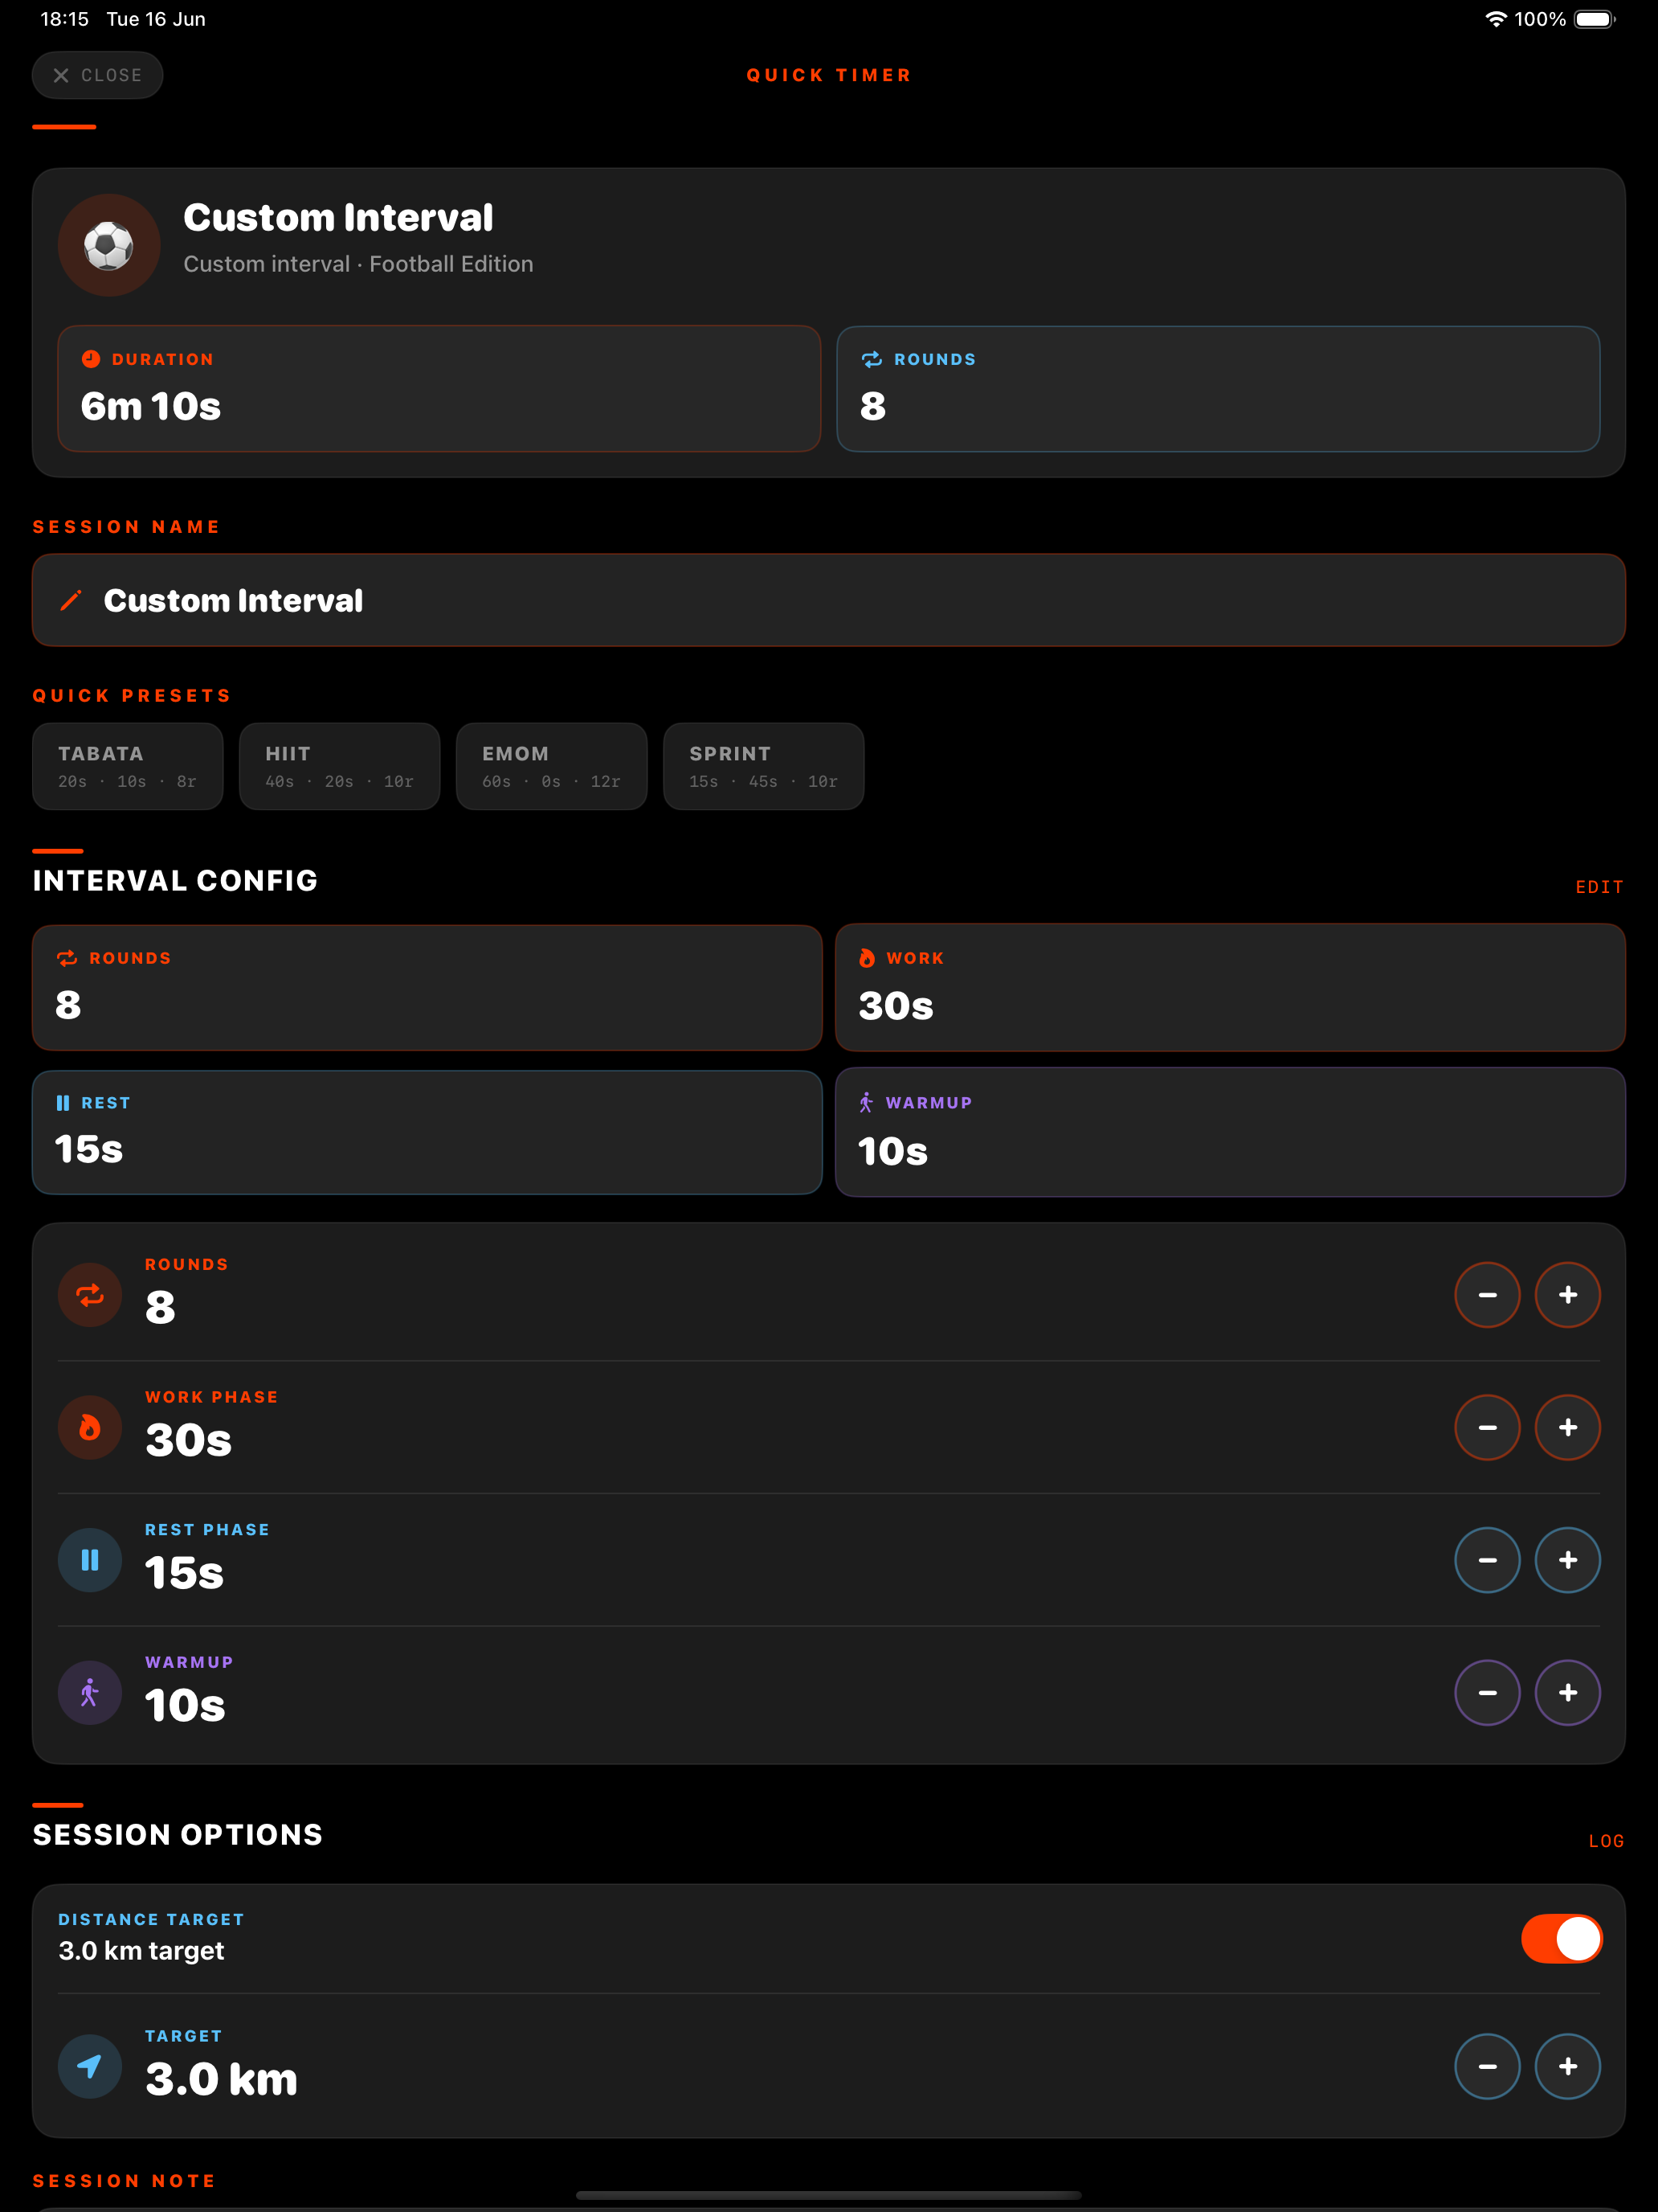This screenshot has height=2212, width=1658.
Task: Tap the round repeat icon in Rounds row
Action: coord(90,1295)
